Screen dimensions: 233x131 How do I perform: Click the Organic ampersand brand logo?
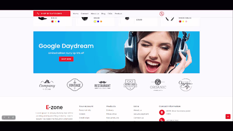[x=158, y=85]
